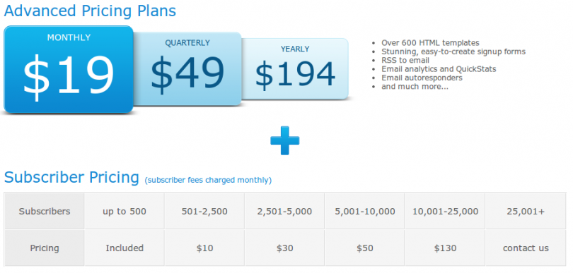
Task: Select the 'up to 500' subscribers cell
Action: pos(125,212)
